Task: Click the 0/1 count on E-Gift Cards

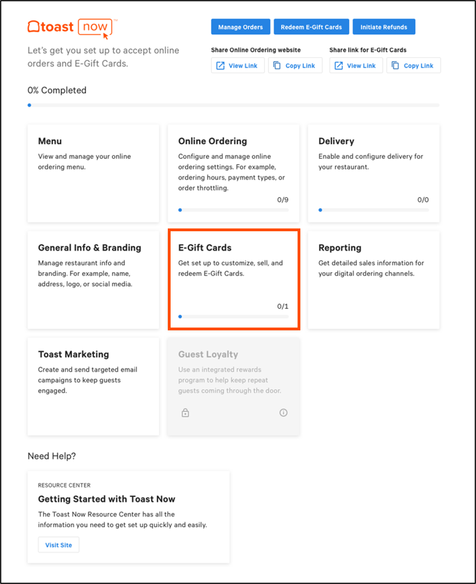Action: point(283,306)
